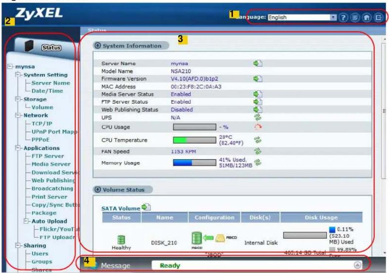This screenshot has width=389, height=273.
Task: Open the About icon next to Help
Action: coord(355,17)
